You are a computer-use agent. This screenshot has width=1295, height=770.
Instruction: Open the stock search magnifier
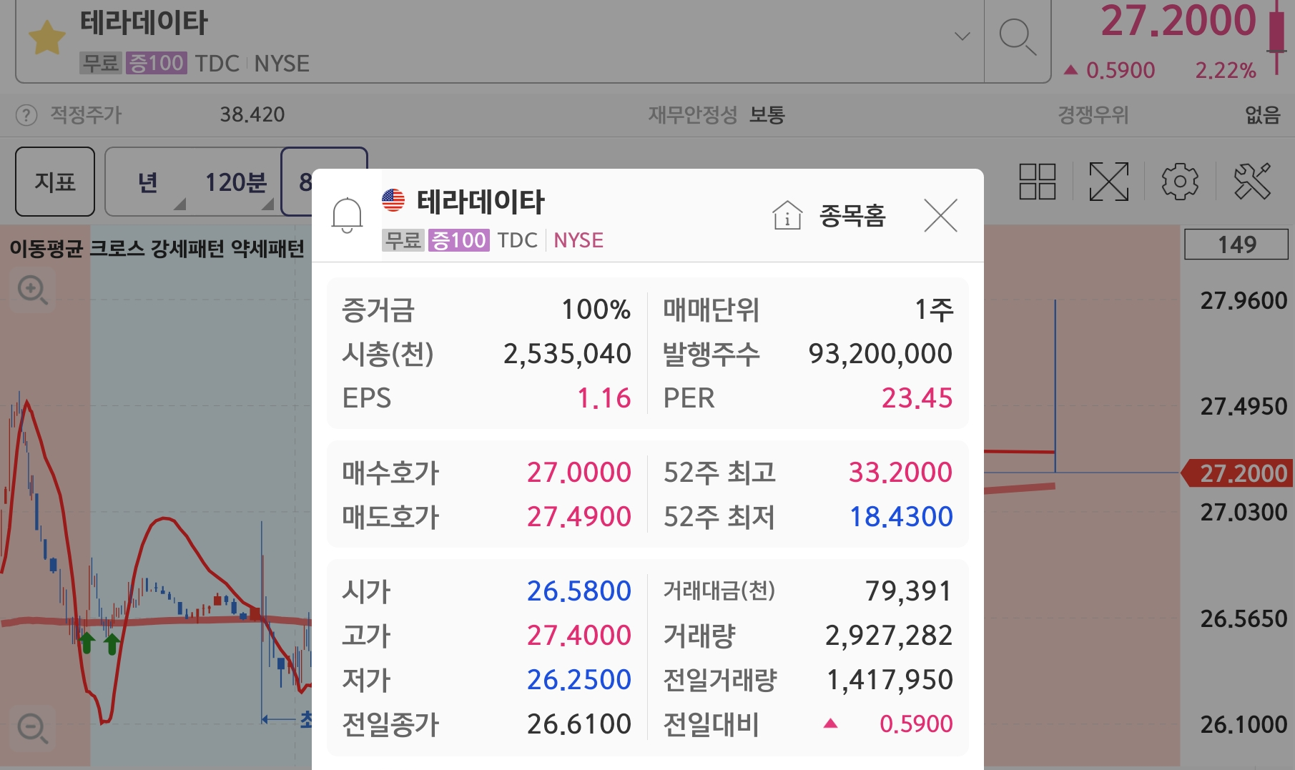(1017, 37)
